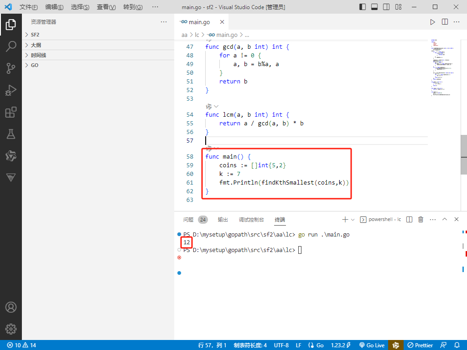The height and width of the screenshot is (350, 467).
Task: Open editor more actions ellipsis
Action: [457, 22]
